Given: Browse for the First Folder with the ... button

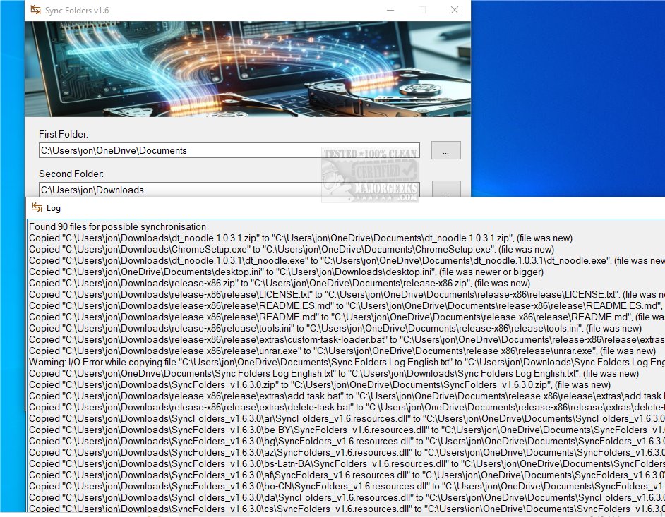Looking at the screenshot, I should pos(445,150).
